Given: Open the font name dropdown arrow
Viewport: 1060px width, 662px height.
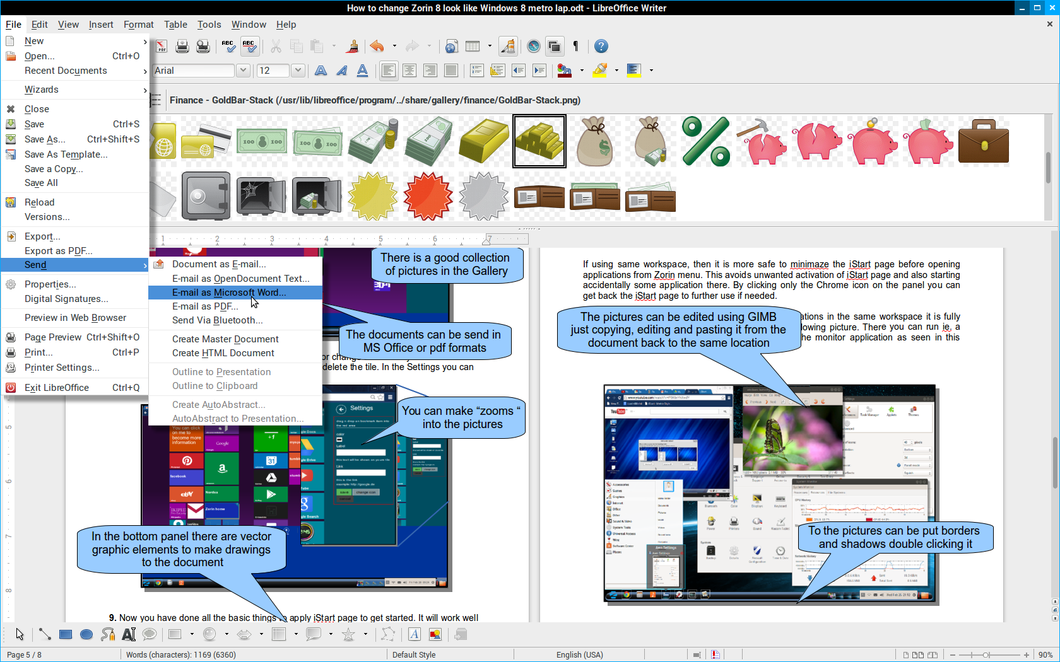Looking at the screenshot, I should point(243,71).
